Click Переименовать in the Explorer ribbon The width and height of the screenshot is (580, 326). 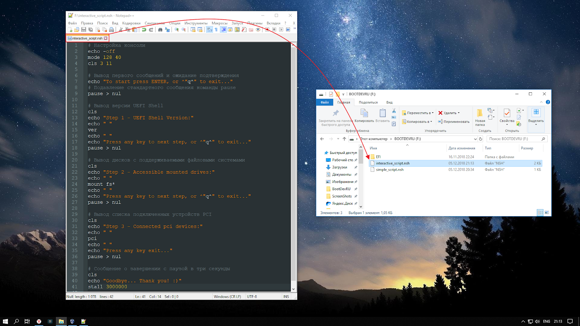pyautogui.click(x=453, y=122)
